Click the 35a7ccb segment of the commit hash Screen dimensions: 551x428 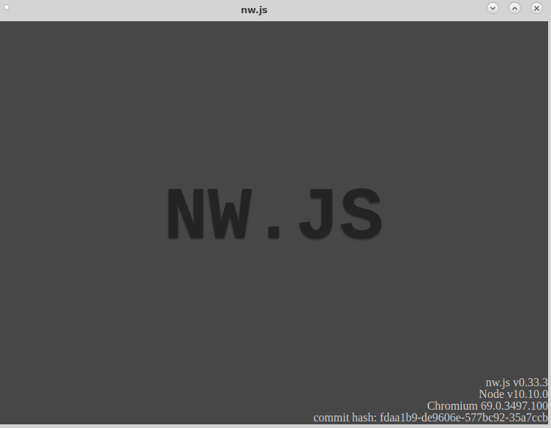click(530, 418)
